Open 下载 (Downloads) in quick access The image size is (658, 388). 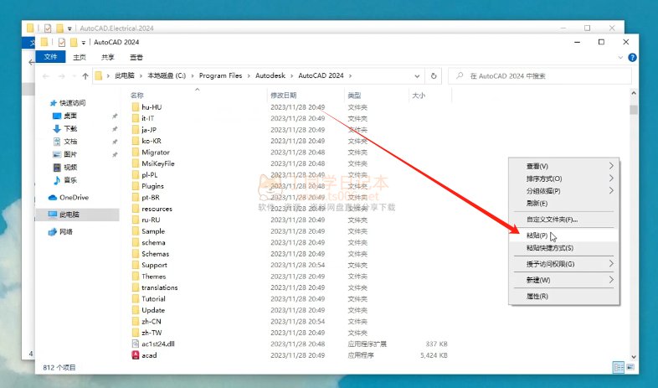[69, 128]
